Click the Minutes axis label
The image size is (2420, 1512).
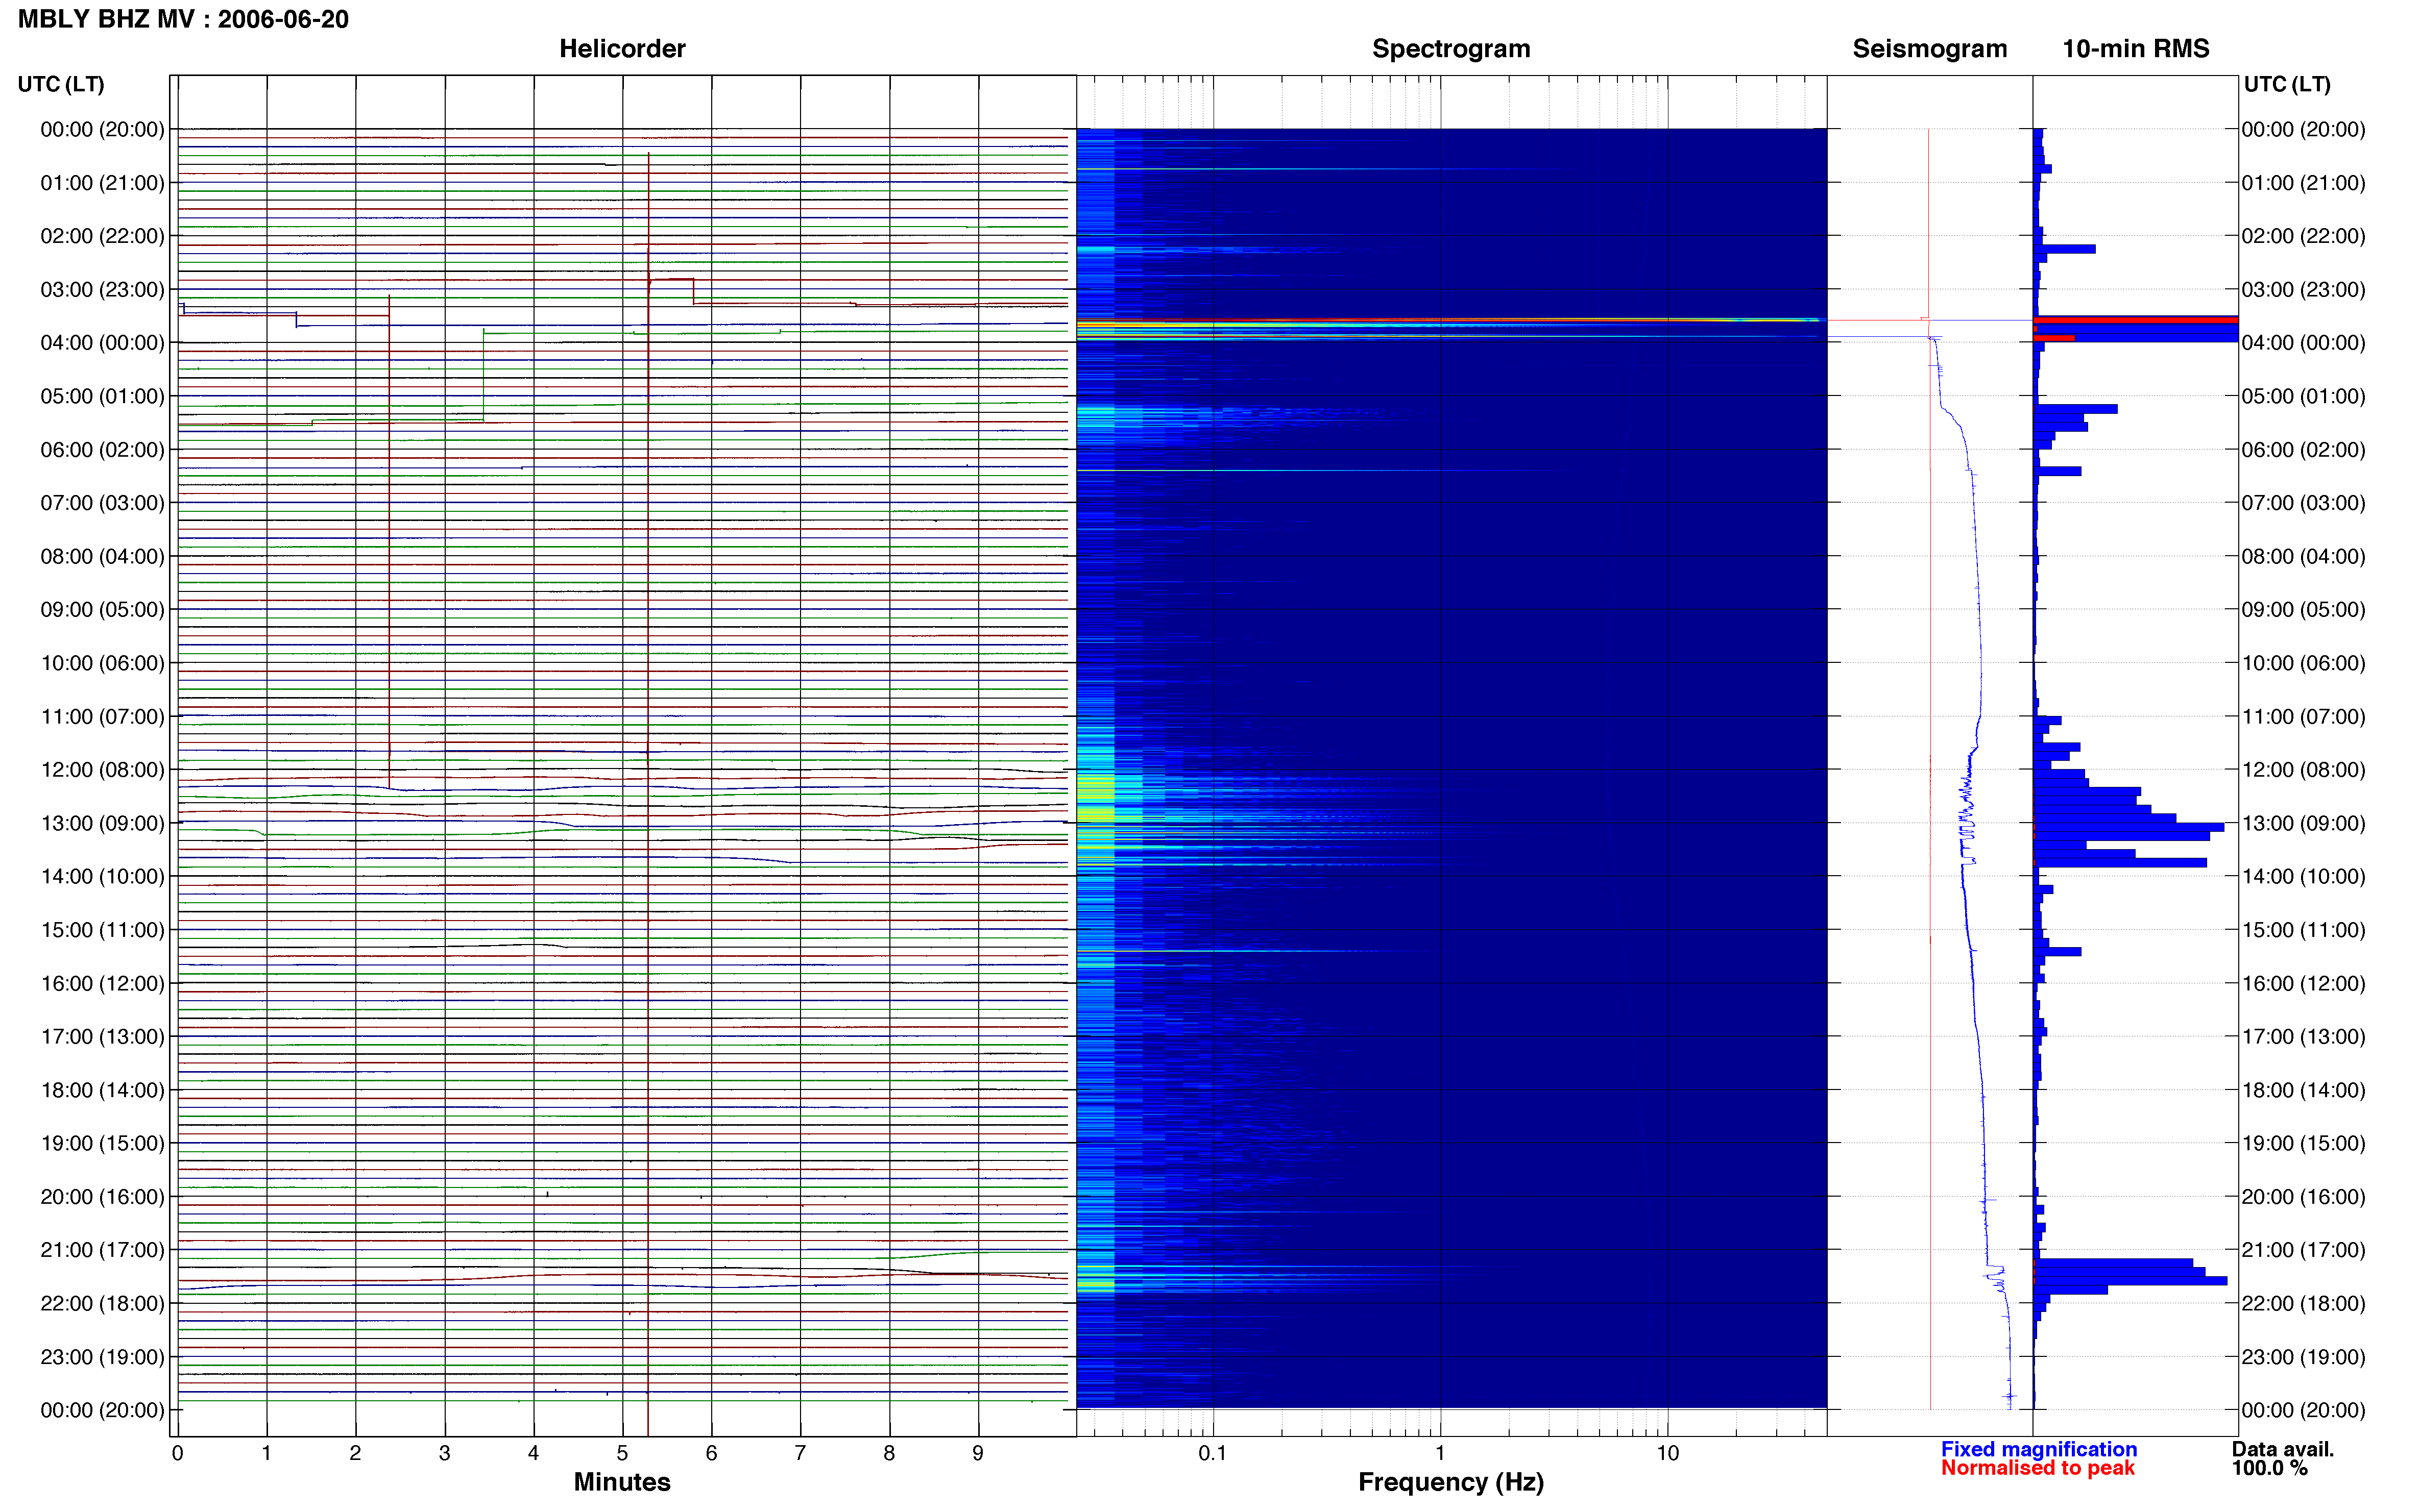(621, 1482)
